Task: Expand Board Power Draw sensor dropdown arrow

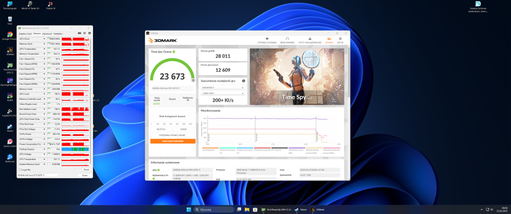Action: tap(44, 114)
